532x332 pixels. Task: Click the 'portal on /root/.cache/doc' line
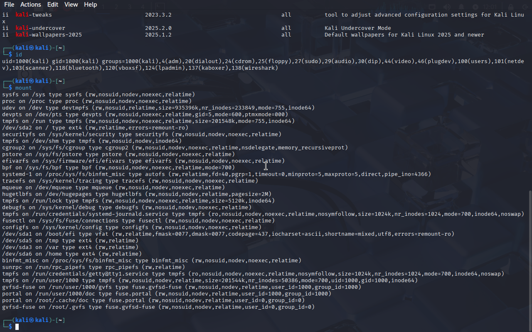click(153, 300)
